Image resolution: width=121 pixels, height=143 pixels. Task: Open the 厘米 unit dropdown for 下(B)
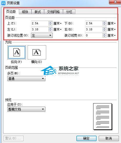coord(112,23)
